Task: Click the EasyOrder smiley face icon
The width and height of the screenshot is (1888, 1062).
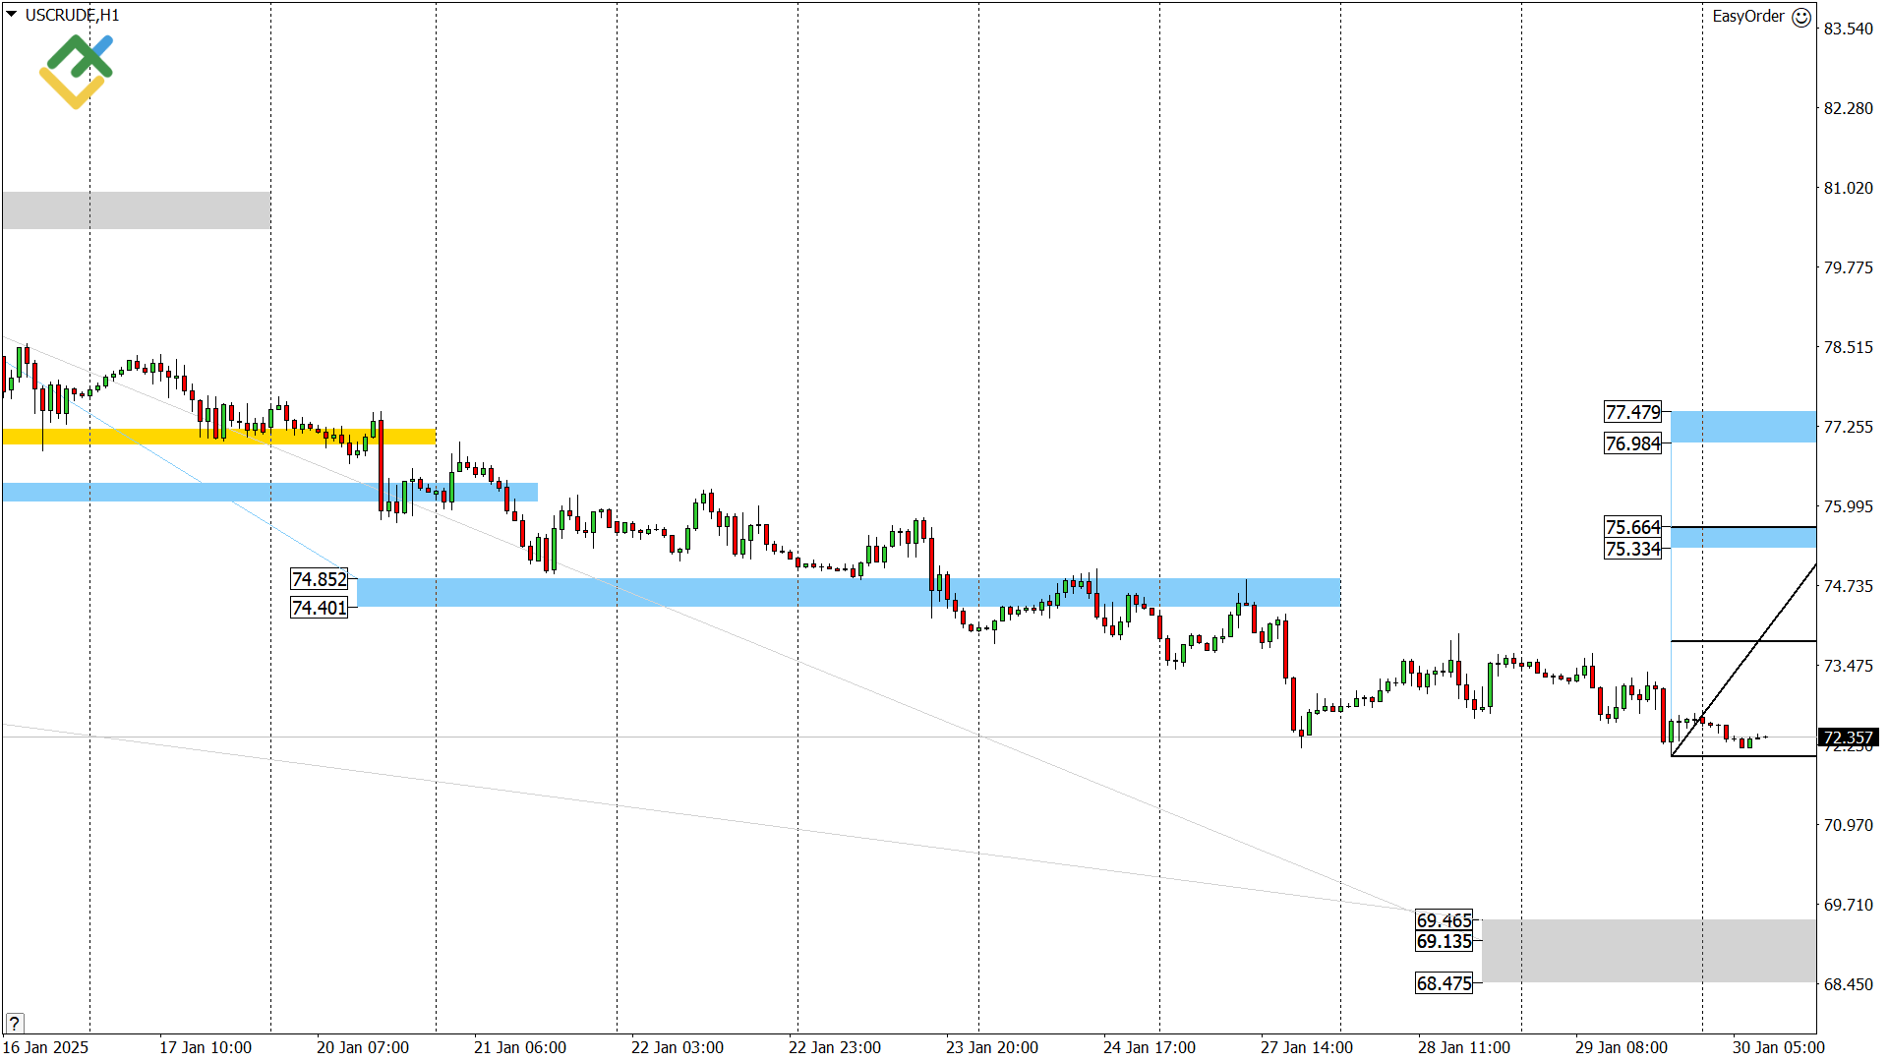Action: 1801,17
